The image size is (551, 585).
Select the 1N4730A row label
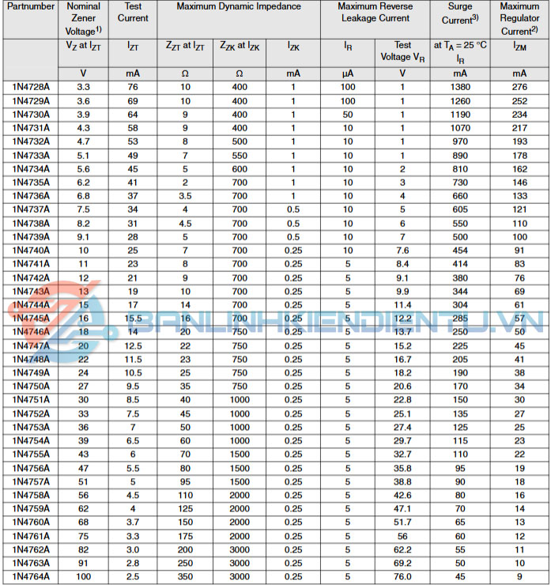[31, 115]
